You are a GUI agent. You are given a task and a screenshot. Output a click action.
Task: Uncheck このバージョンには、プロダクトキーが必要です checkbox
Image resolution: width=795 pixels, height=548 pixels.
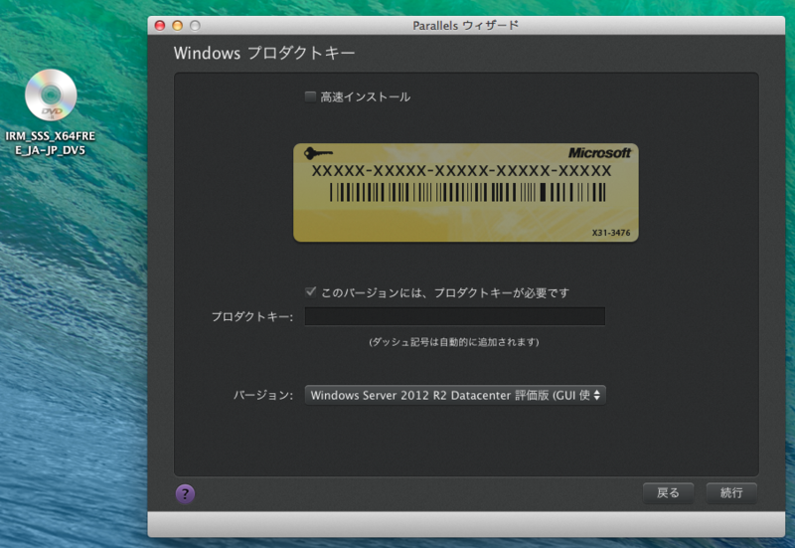click(310, 292)
